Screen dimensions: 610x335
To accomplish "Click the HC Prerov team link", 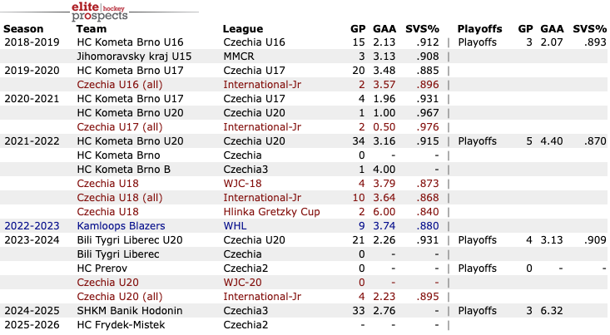I will pos(102,268).
